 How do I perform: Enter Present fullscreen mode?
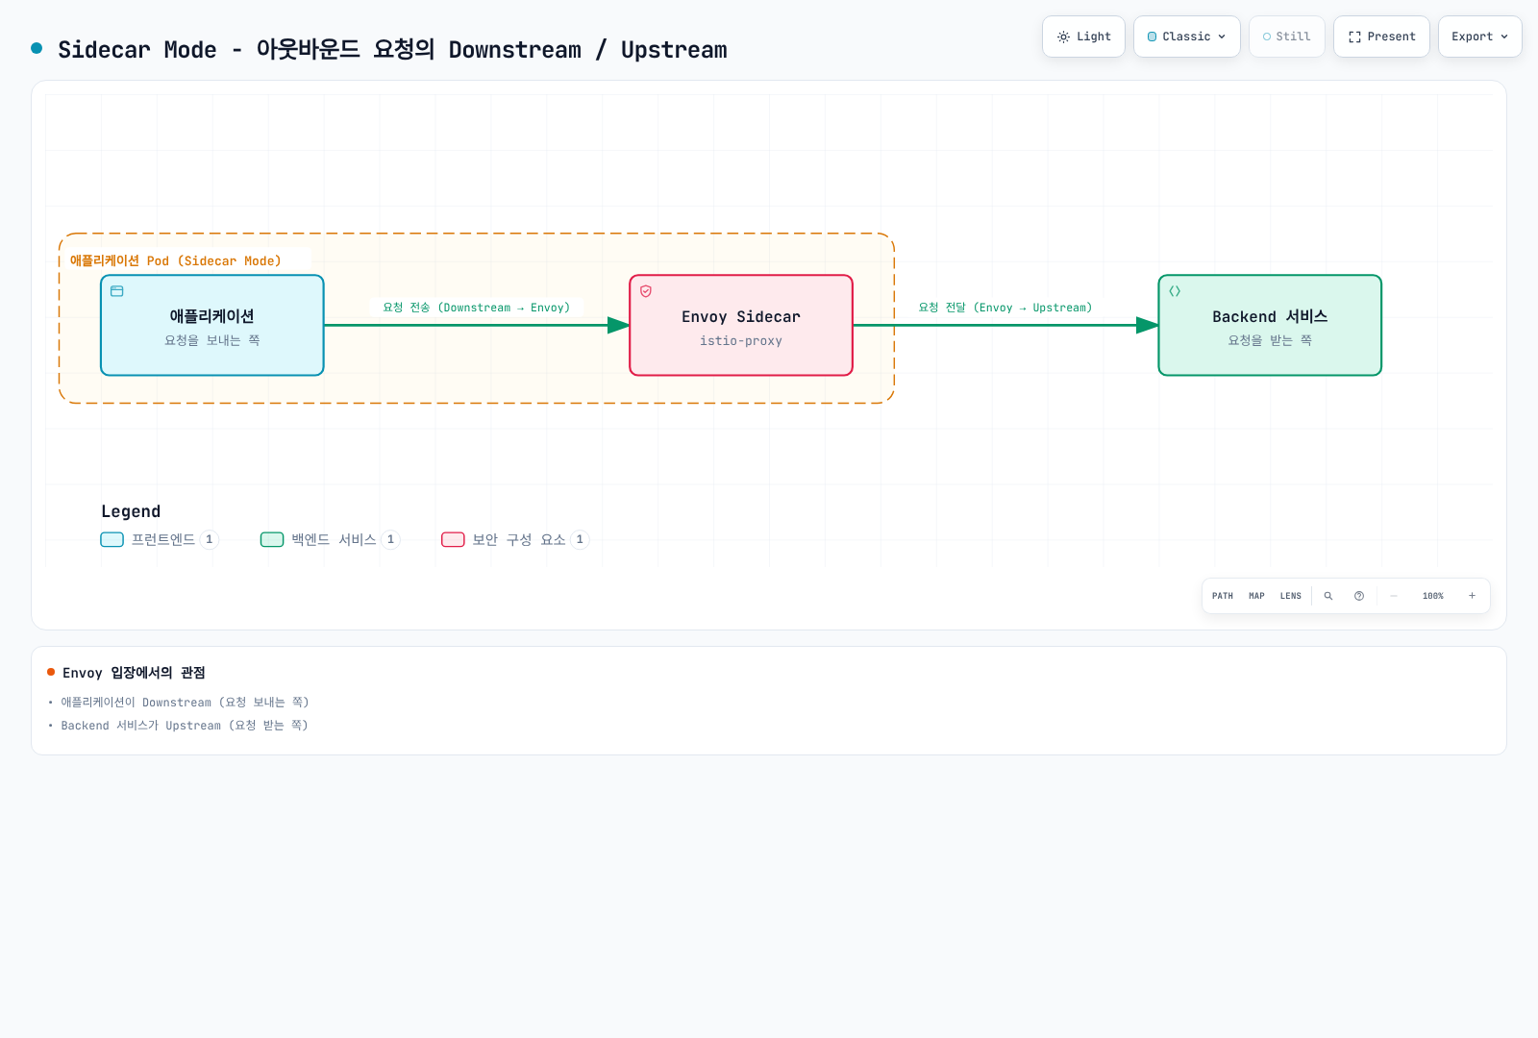(1381, 37)
